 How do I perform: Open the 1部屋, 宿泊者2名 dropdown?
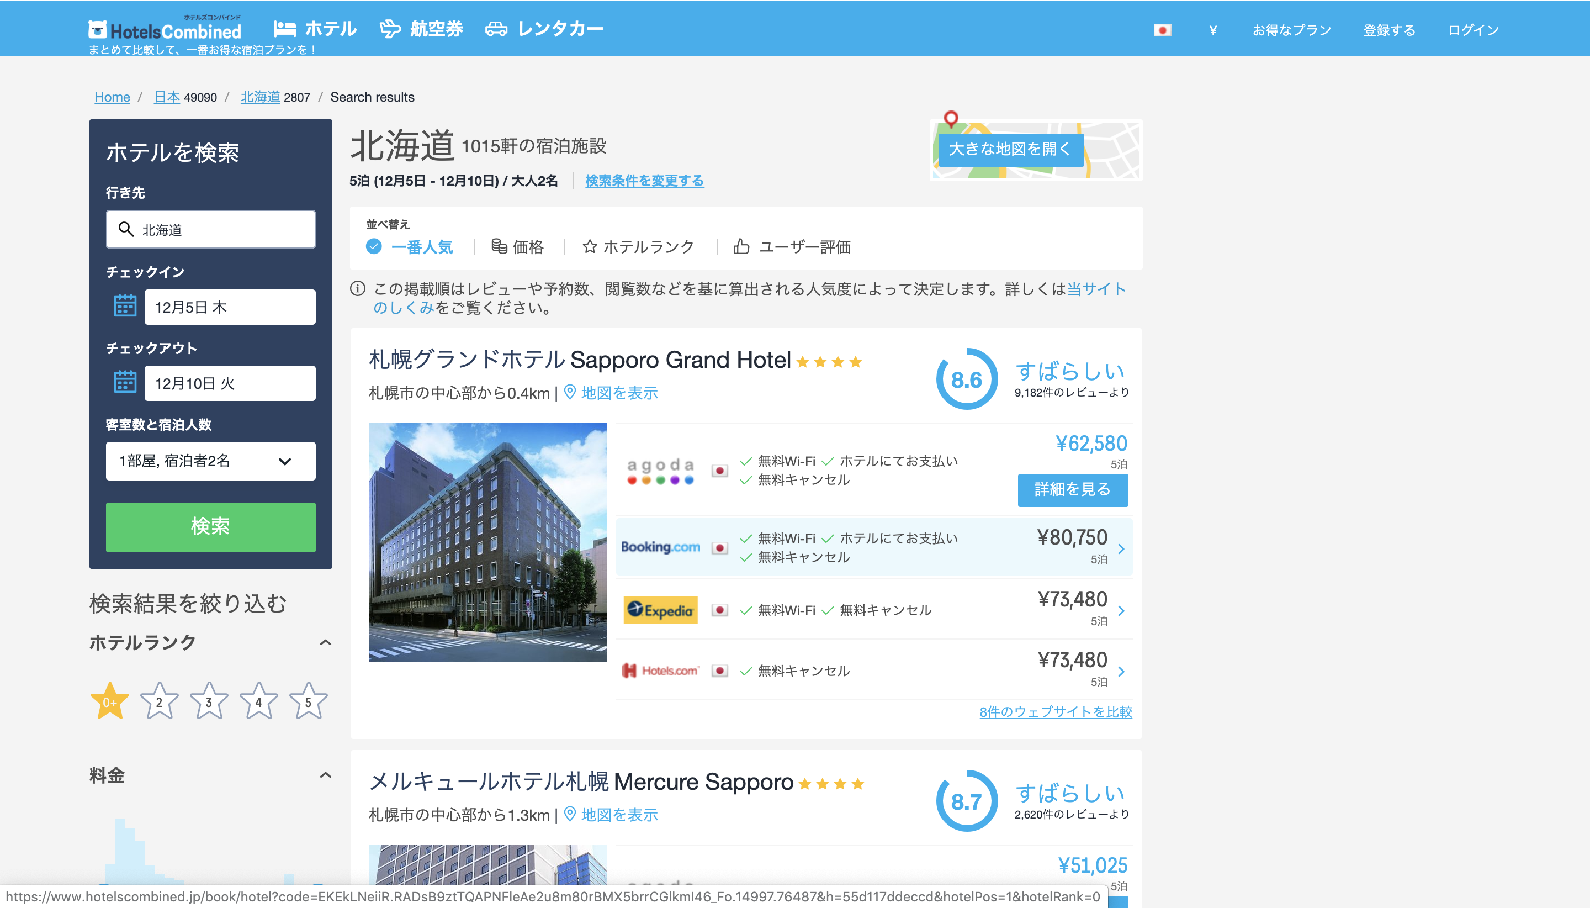point(210,461)
